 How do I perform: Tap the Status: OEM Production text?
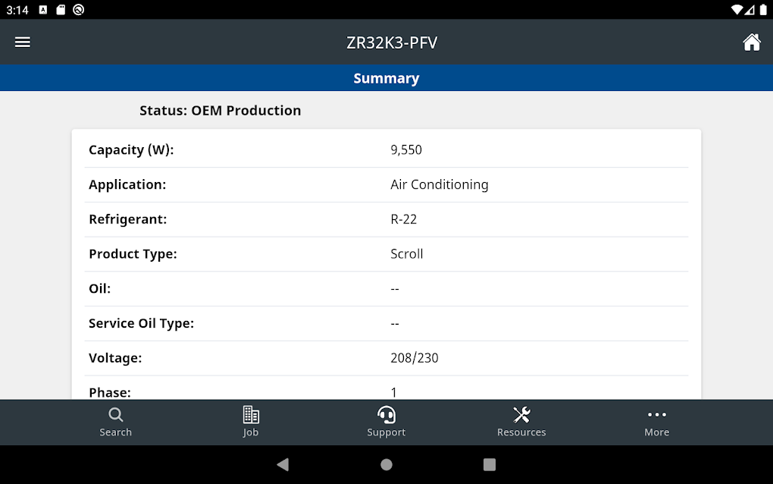221,111
